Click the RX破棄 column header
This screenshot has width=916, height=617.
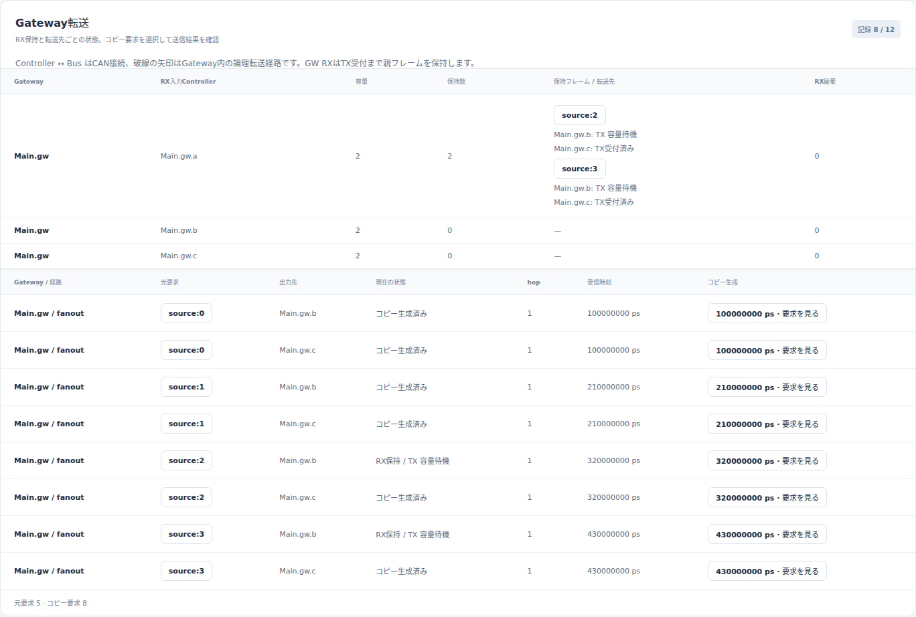[x=825, y=82]
